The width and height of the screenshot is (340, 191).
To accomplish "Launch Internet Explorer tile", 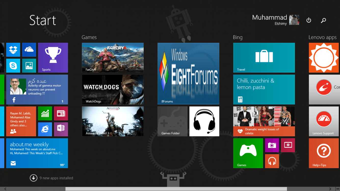I will [x=45, y=129].
